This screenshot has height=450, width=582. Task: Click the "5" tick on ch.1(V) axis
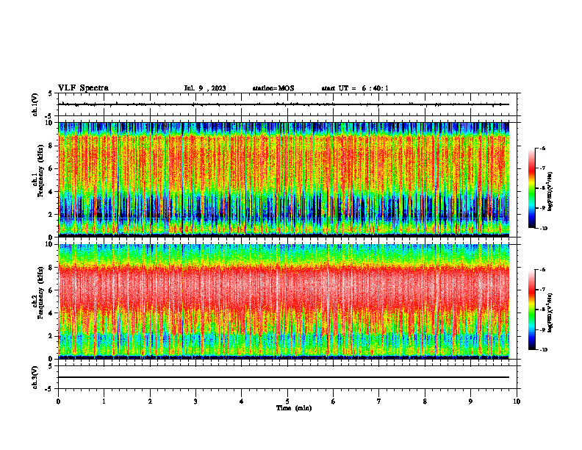tap(51, 93)
